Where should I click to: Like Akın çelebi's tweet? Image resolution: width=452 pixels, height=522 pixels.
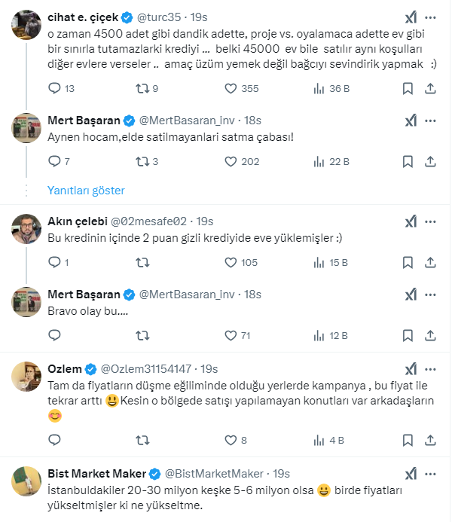click(x=232, y=263)
